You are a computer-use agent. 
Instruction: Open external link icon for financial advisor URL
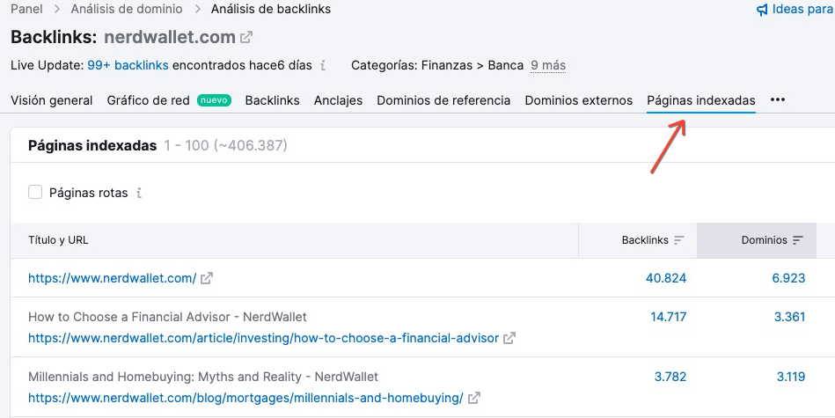coord(509,338)
